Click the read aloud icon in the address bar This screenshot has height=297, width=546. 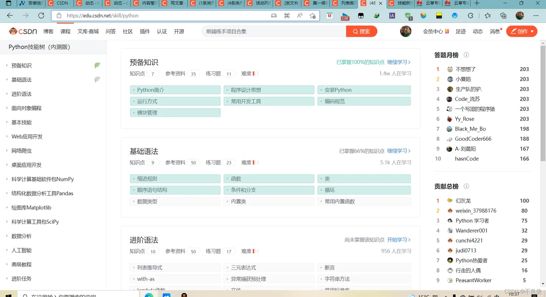point(300,16)
